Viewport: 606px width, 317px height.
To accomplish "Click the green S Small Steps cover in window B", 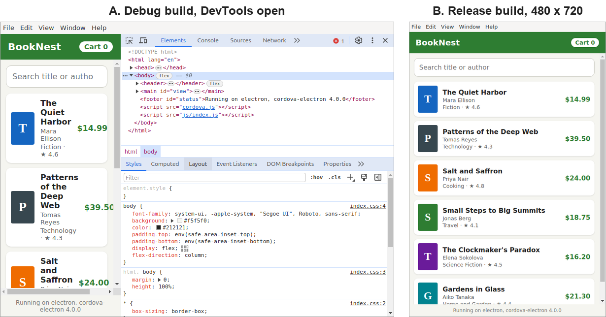I will tap(428, 217).
